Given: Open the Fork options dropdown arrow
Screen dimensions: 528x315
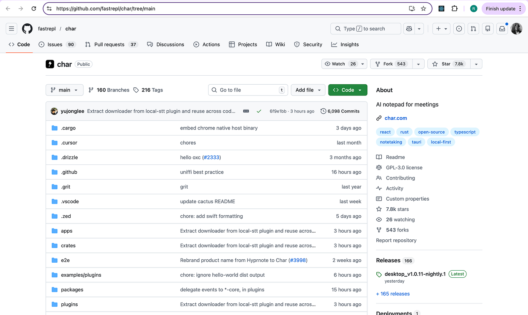Looking at the screenshot, I should click(418, 64).
